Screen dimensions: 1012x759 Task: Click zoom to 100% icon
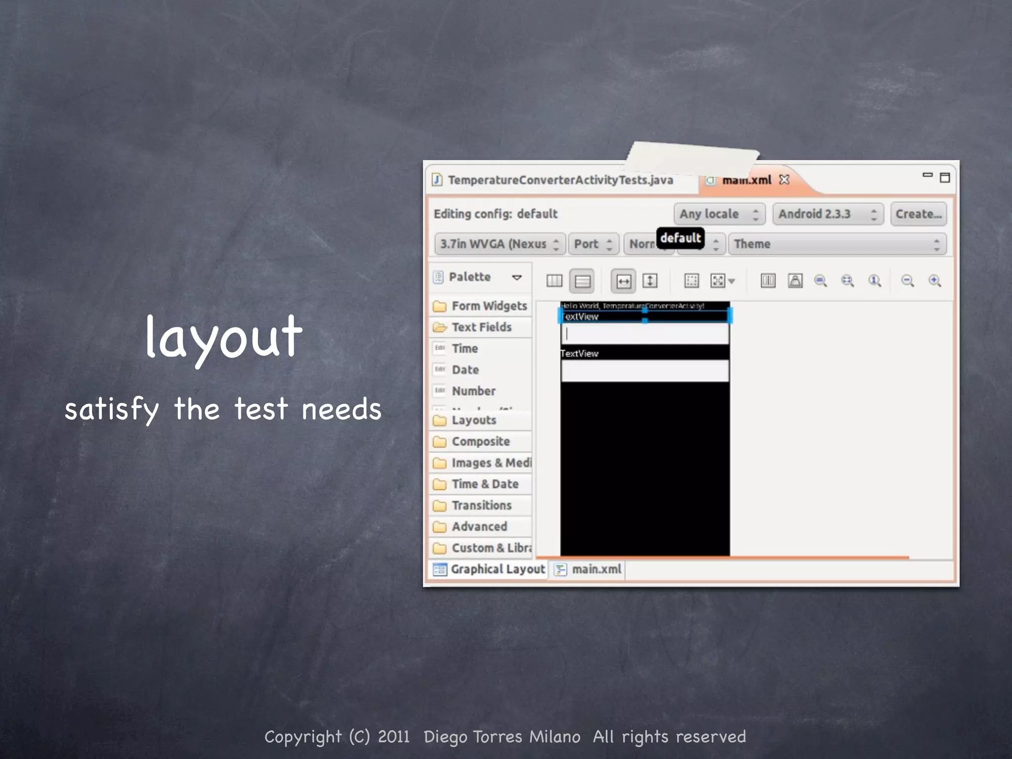point(875,281)
